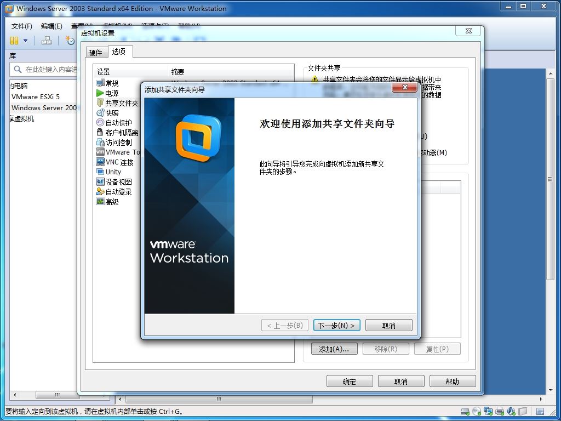Click the 添加(A)... button

tap(334, 349)
